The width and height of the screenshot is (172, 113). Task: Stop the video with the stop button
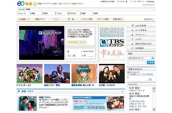tap(74, 56)
